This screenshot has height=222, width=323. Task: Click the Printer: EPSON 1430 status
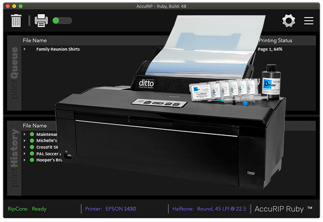(111, 209)
